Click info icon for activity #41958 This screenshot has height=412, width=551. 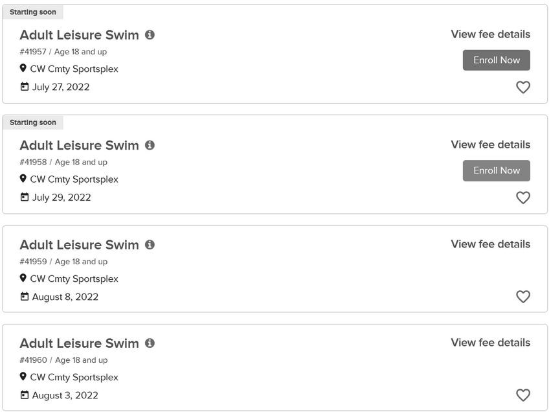(150, 145)
